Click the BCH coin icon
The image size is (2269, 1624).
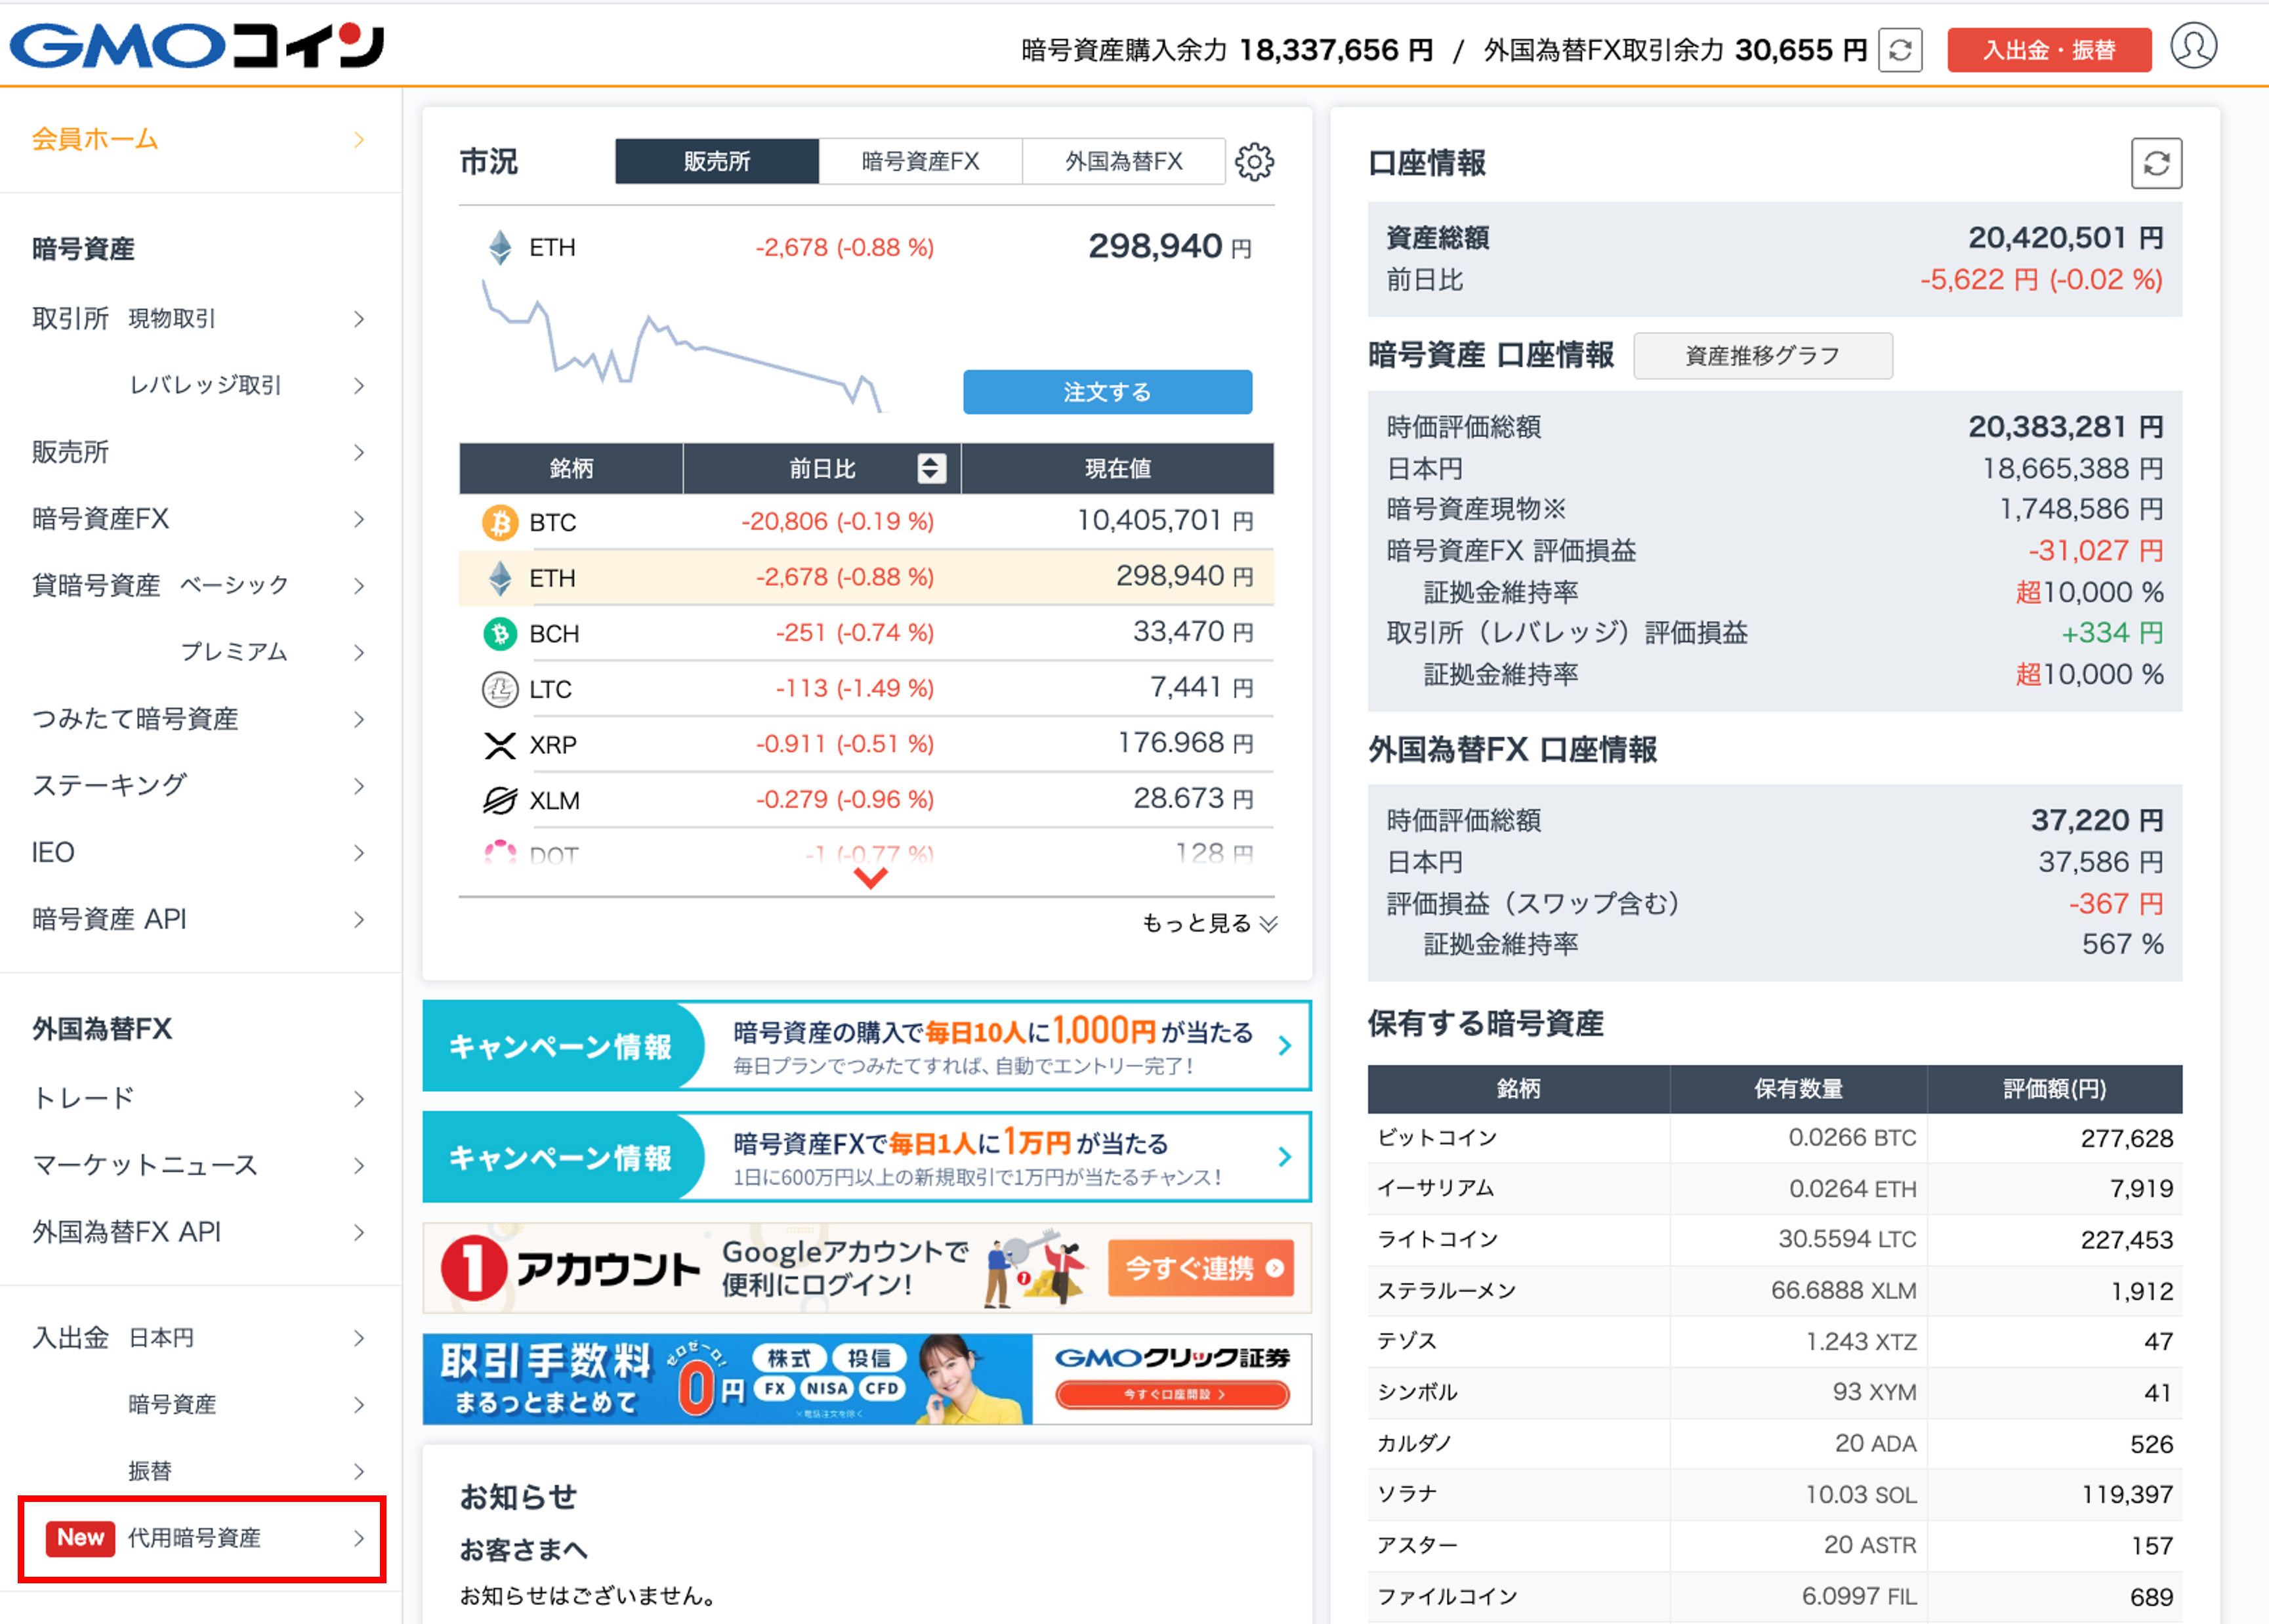pyautogui.click(x=500, y=633)
